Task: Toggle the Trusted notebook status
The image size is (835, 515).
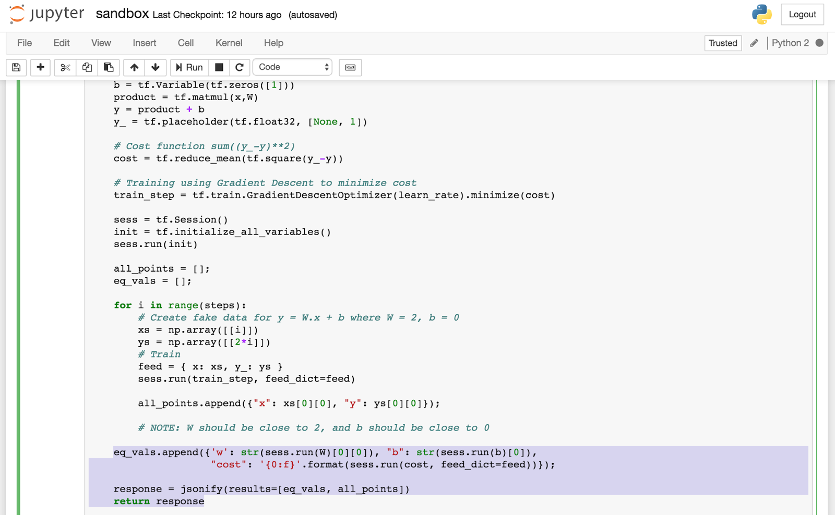Action: coord(723,43)
